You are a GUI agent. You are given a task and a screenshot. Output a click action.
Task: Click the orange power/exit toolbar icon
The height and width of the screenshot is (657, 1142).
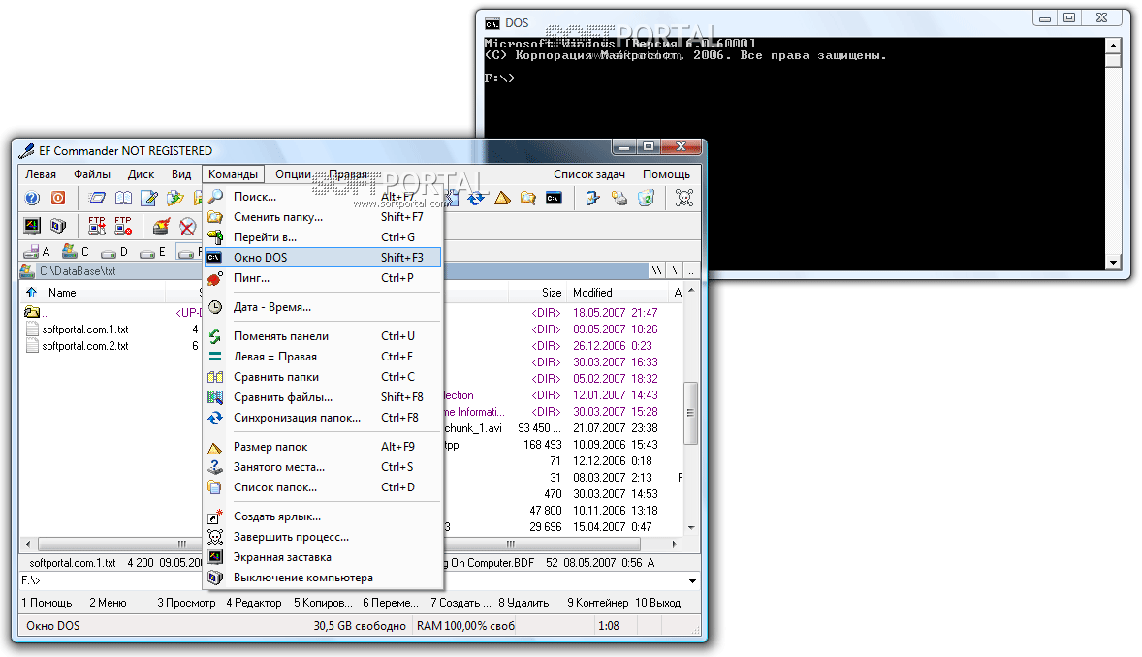[58, 198]
